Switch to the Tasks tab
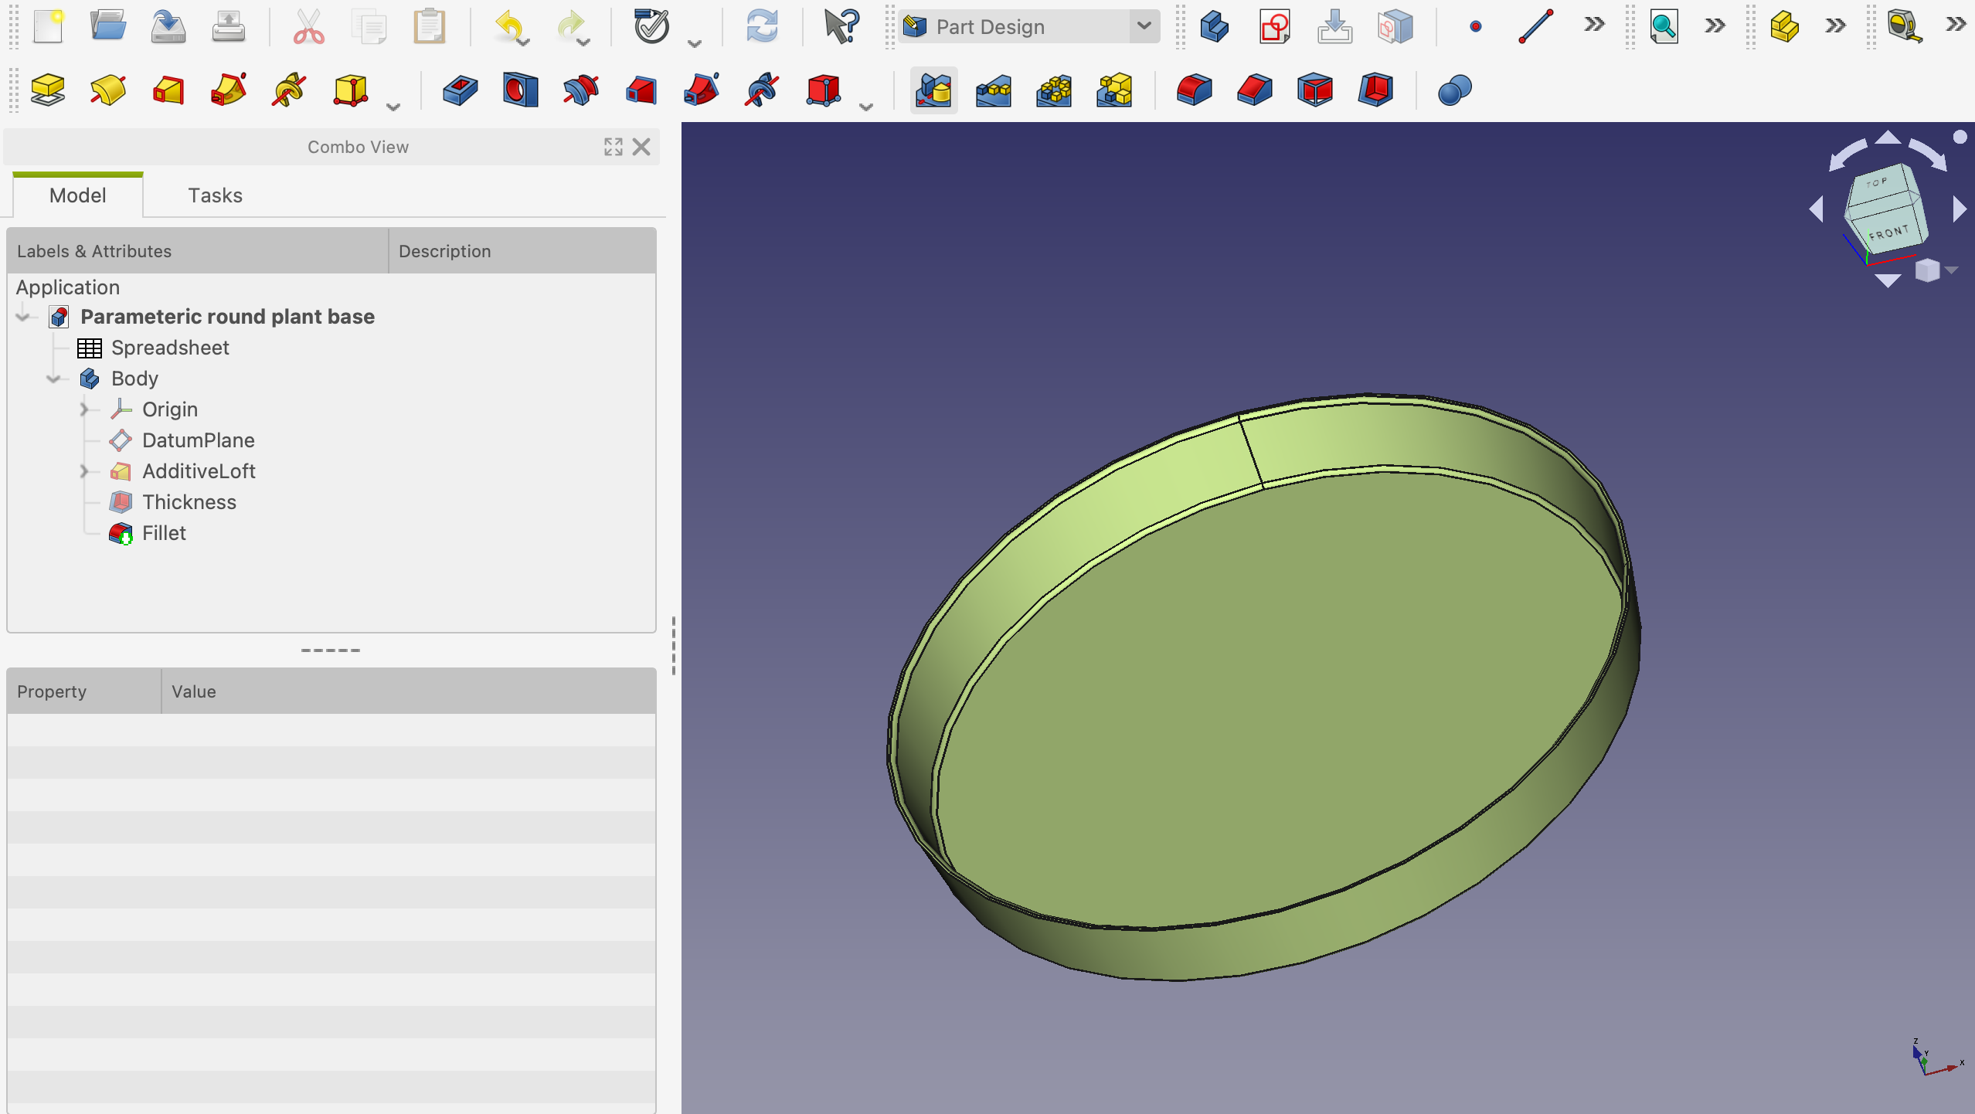 (215, 195)
